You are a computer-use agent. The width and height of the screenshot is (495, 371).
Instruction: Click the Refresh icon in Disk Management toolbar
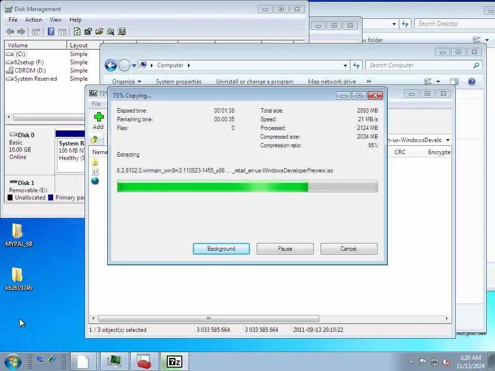pos(77,31)
